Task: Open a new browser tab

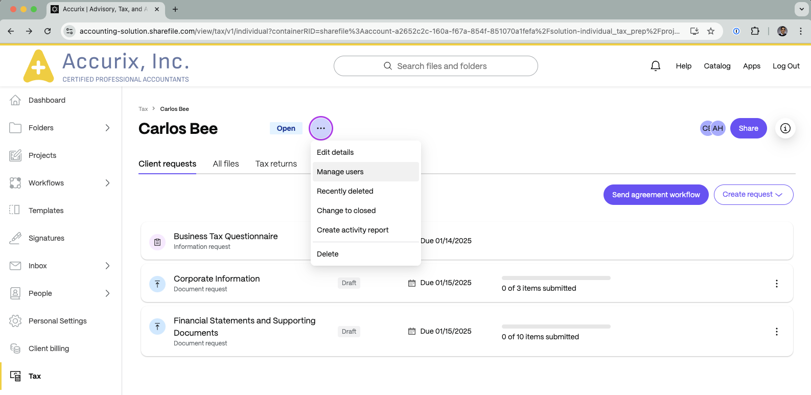Action: click(175, 9)
